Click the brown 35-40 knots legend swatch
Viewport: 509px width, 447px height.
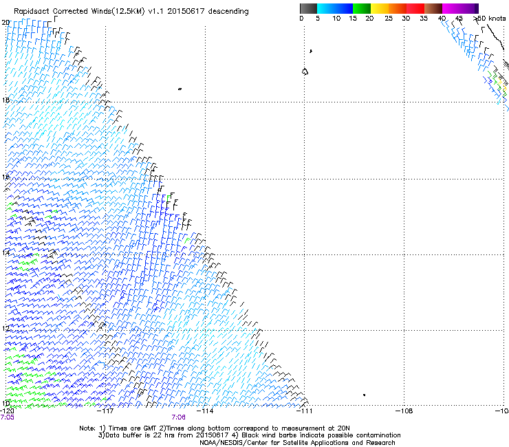433,8
